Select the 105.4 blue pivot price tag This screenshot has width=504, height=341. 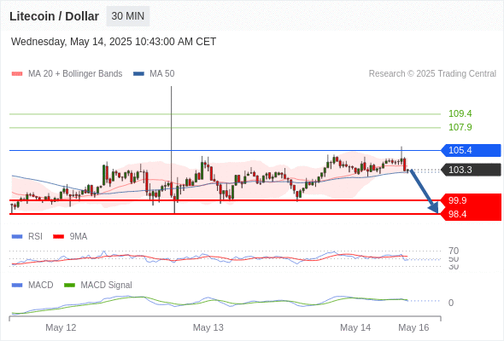point(471,150)
